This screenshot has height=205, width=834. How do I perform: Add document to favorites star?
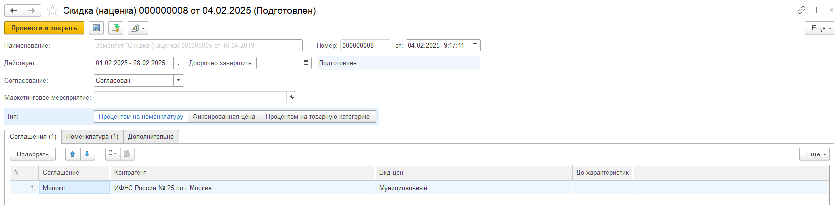coord(52,10)
